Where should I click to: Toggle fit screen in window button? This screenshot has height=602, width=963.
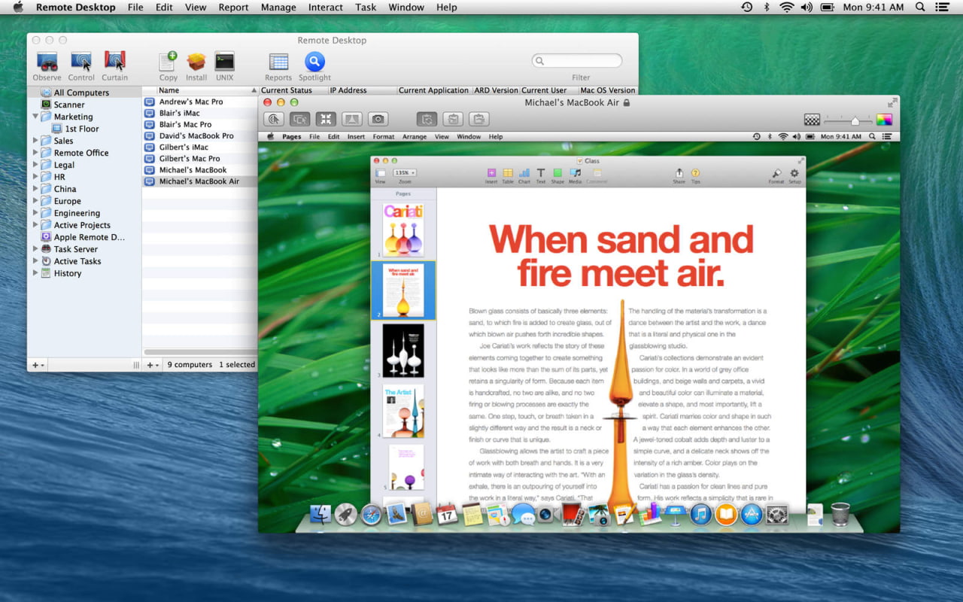[x=325, y=119]
